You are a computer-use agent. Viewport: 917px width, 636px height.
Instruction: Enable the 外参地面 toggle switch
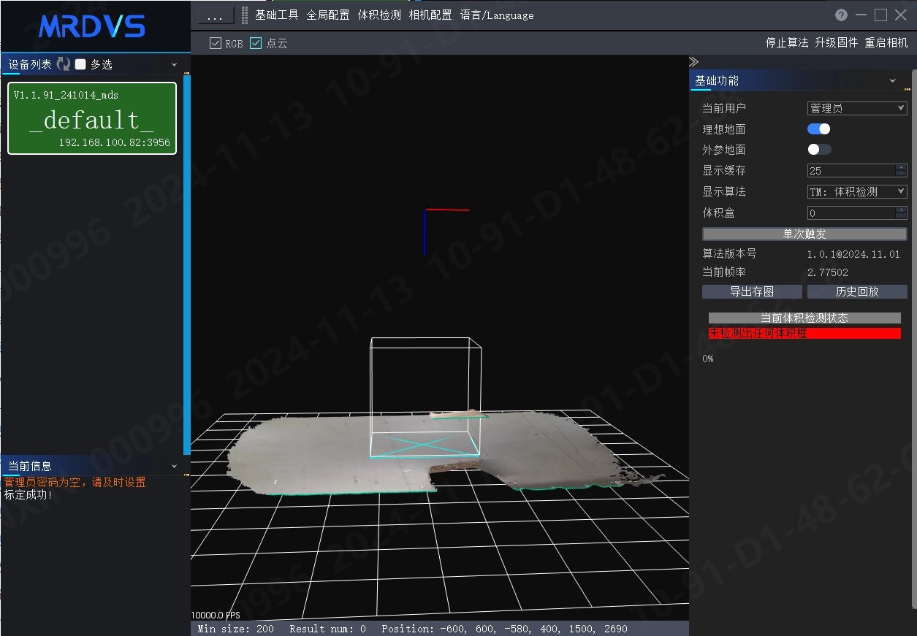pyautogui.click(x=819, y=150)
